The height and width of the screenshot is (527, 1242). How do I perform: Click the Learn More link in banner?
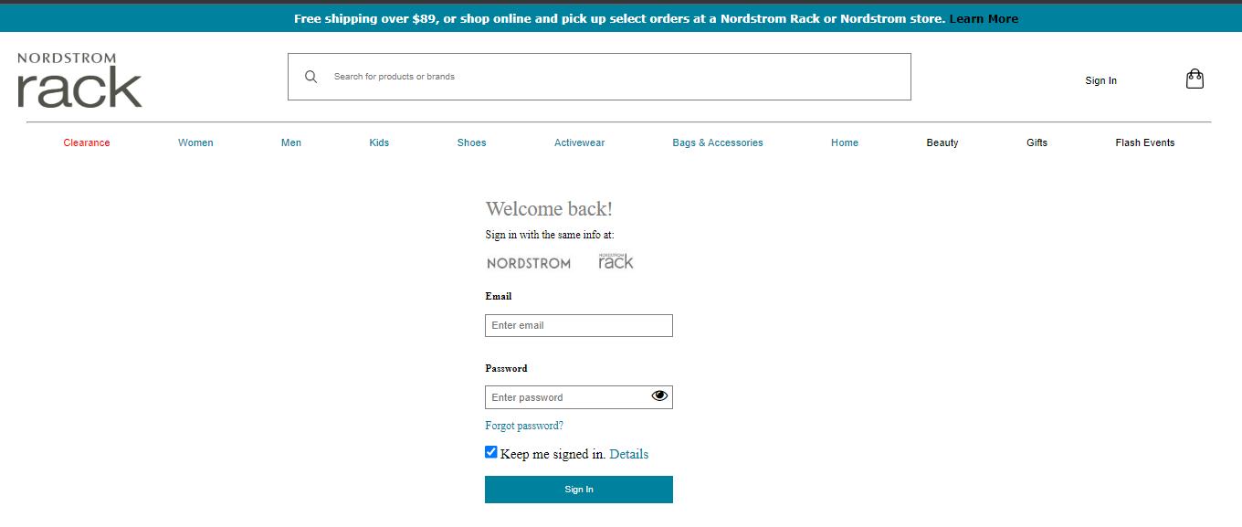coord(984,18)
